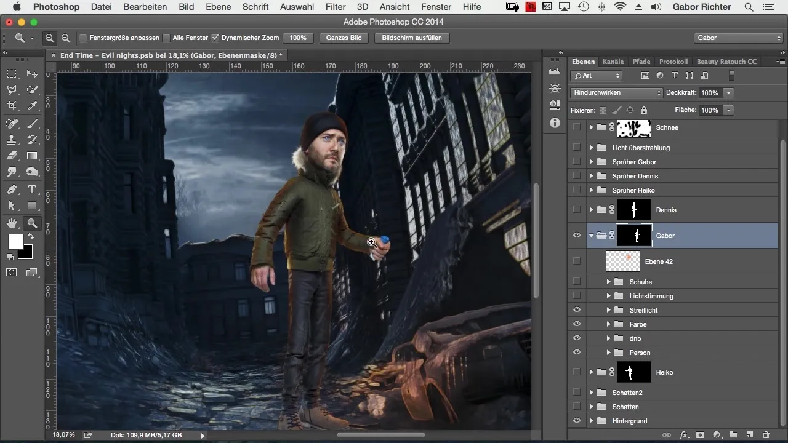Open the Spotlight search icon
The image size is (788, 443).
(749, 7)
